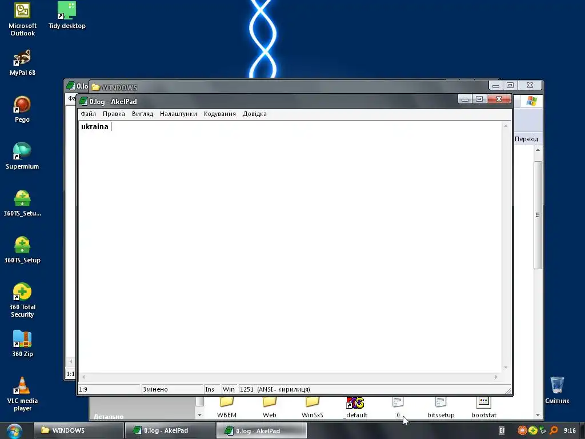Click the 360 Total Security tray icon

point(533,430)
